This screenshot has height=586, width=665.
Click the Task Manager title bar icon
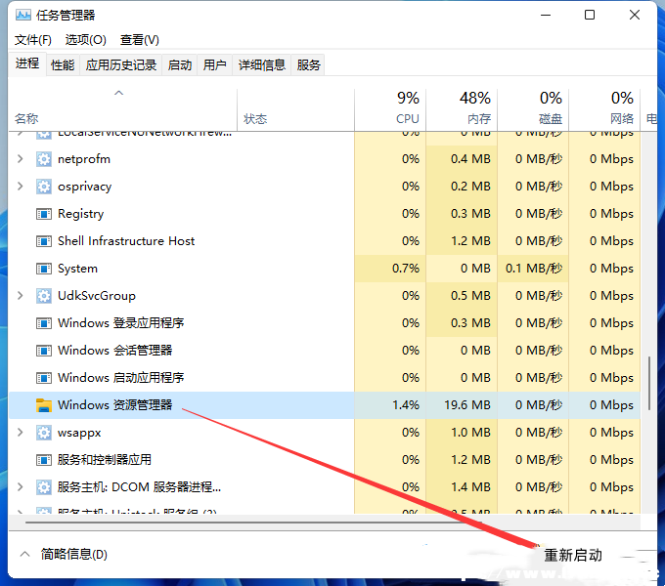[x=23, y=16]
